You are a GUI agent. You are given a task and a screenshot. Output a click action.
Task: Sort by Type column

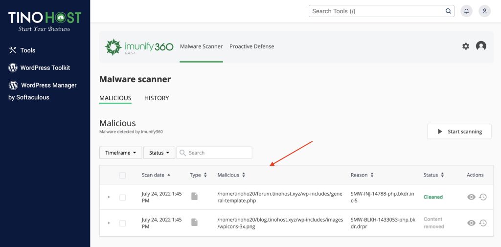pyautogui.click(x=198, y=175)
